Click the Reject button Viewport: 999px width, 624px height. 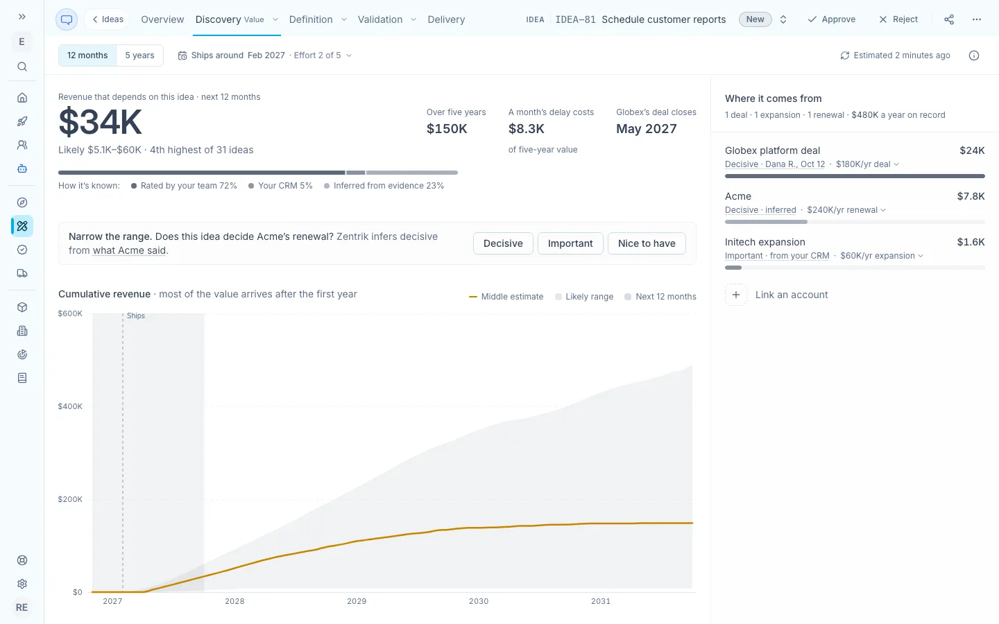tap(898, 19)
